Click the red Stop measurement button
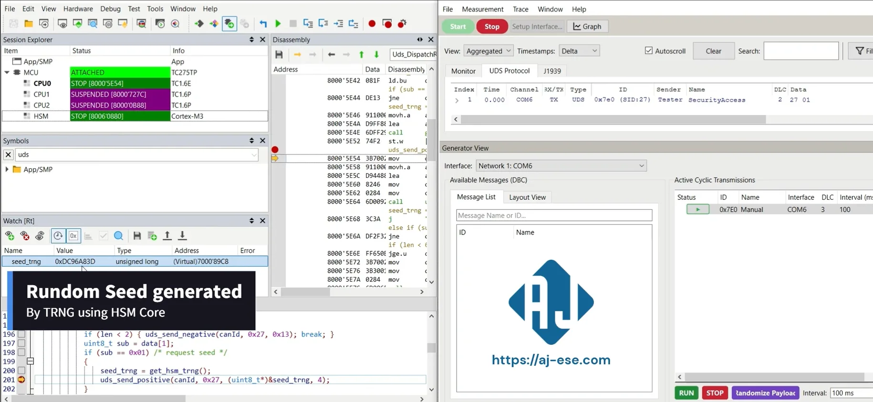This screenshot has width=873, height=402. click(492, 26)
